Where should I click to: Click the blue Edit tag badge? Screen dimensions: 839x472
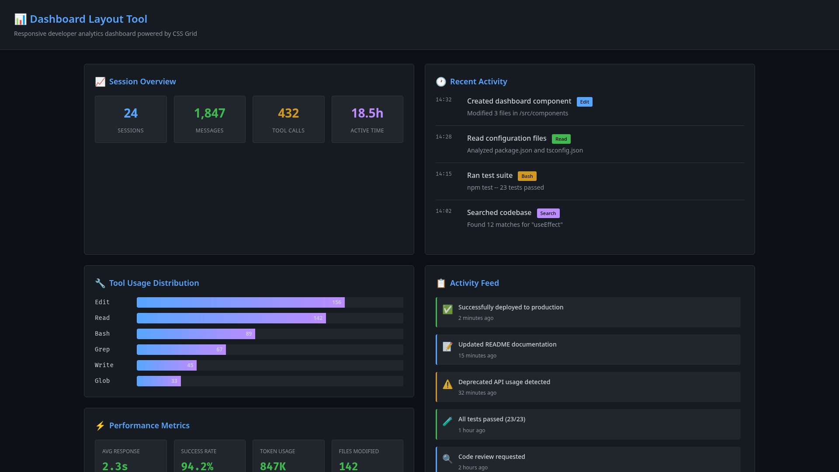(x=584, y=102)
